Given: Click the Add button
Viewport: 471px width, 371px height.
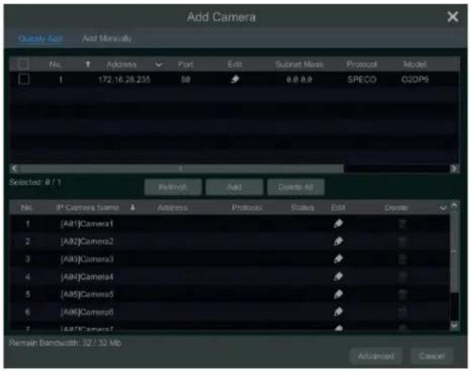Looking at the screenshot, I should (x=234, y=187).
